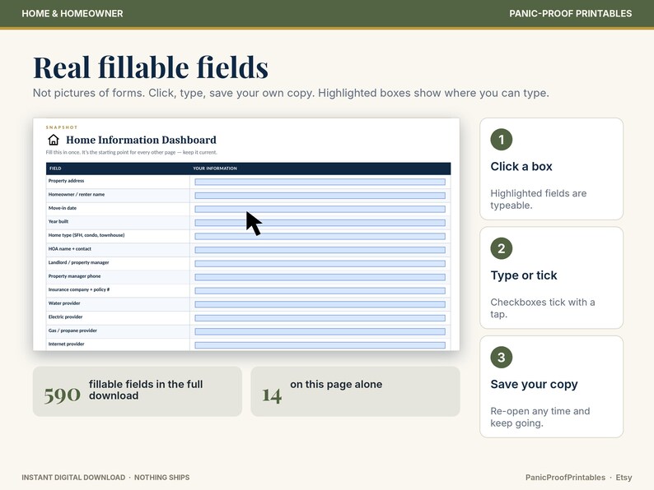Screen dimensions: 654x490
Task: Click the Water provider input field
Action: coord(320,304)
